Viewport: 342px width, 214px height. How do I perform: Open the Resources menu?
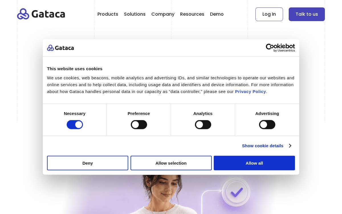[192, 14]
